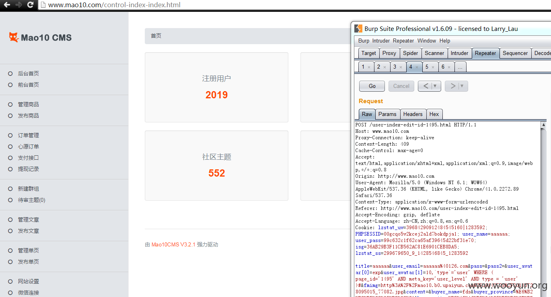
Task: Open the Window menu
Action: click(427, 41)
